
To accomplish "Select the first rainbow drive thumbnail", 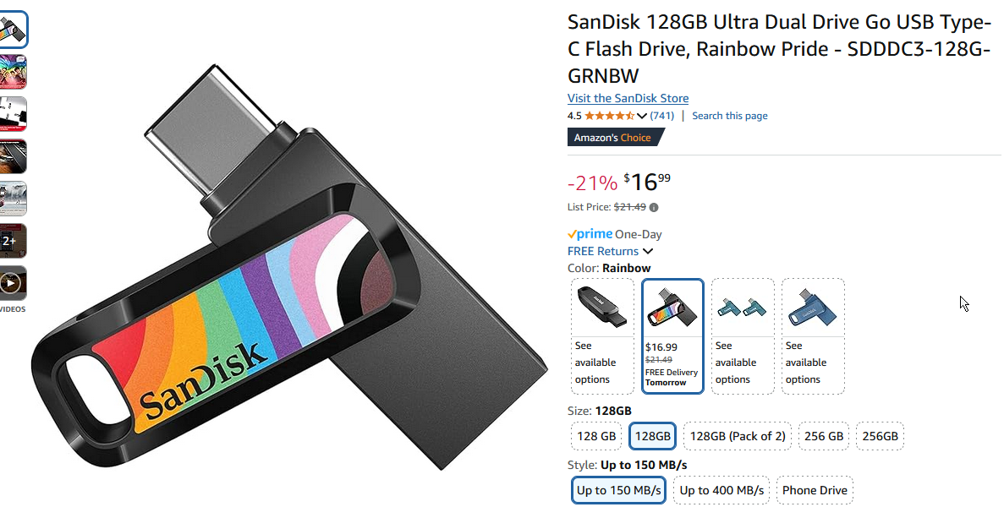I will tap(12, 30).
